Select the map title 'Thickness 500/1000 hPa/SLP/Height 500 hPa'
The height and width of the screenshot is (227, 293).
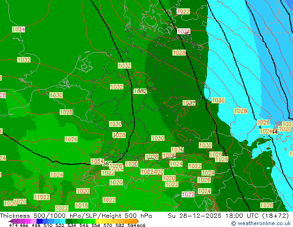[76, 216]
